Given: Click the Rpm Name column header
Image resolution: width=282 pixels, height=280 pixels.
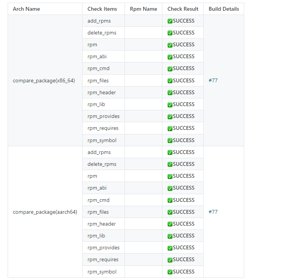Looking at the screenshot, I should pos(143,9).
